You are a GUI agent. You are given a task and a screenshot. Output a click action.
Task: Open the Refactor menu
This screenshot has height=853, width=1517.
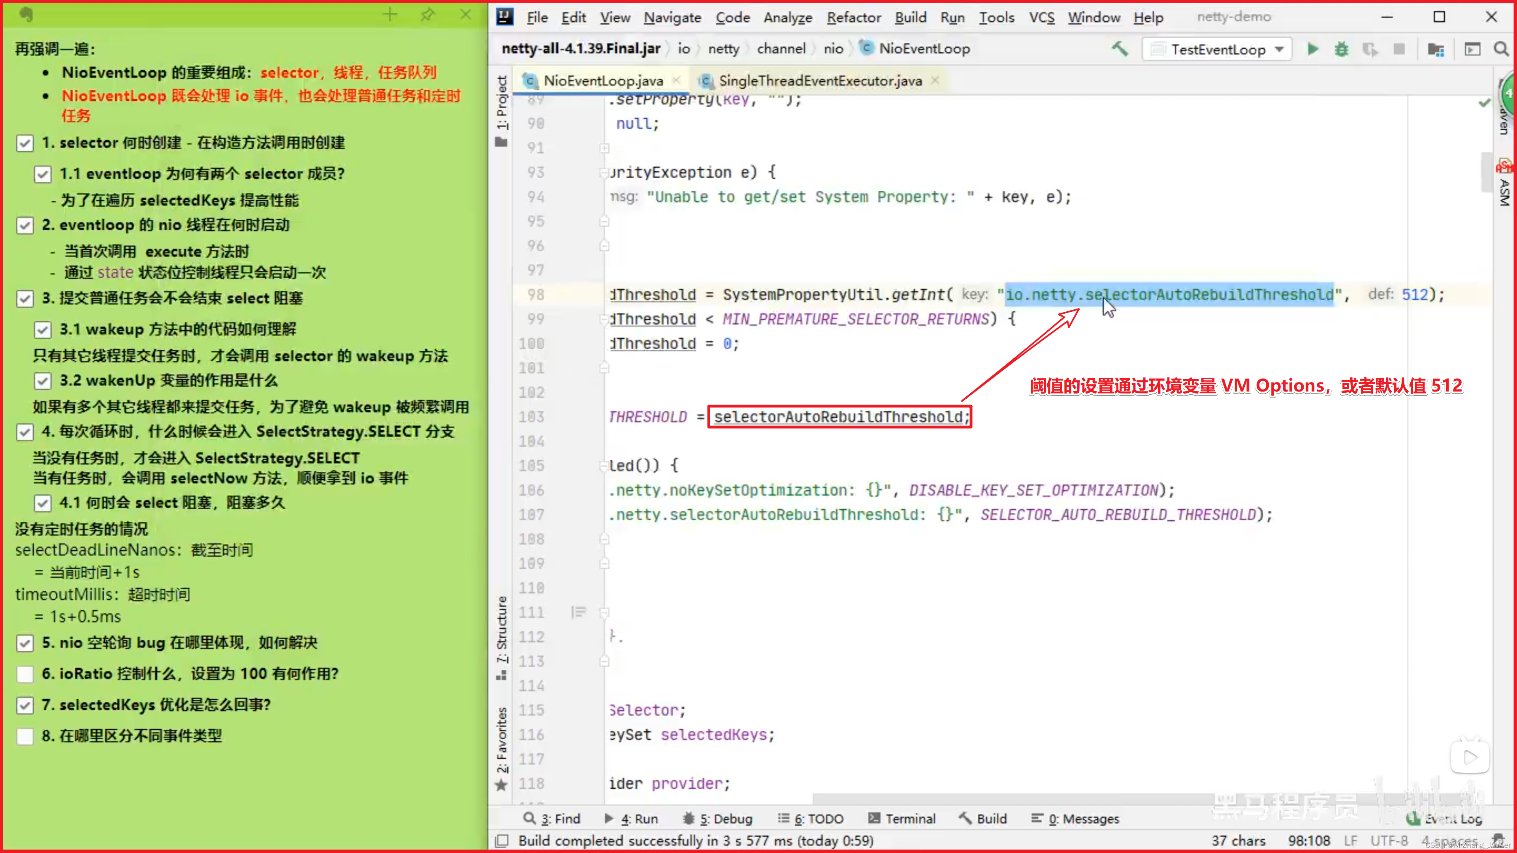(853, 17)
